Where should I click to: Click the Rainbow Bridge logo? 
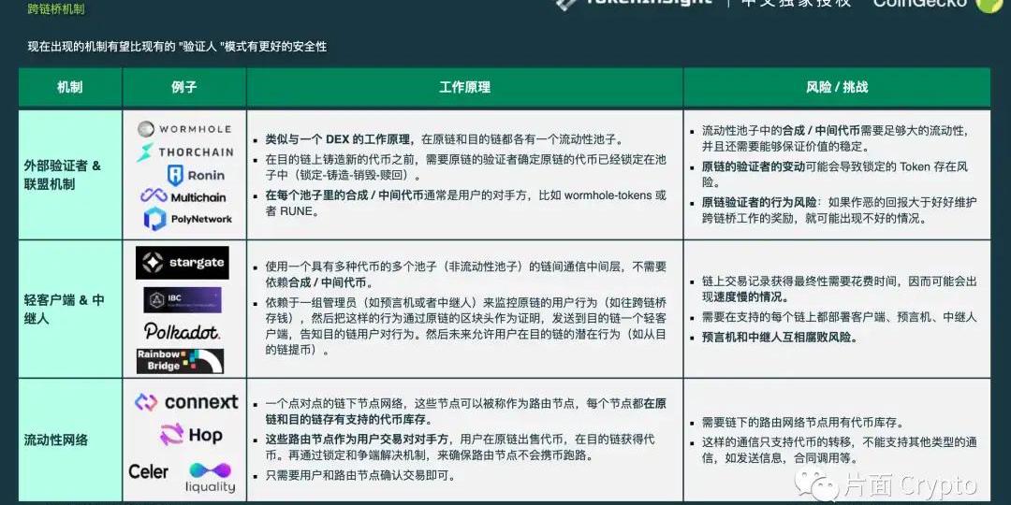click(180, 361)
